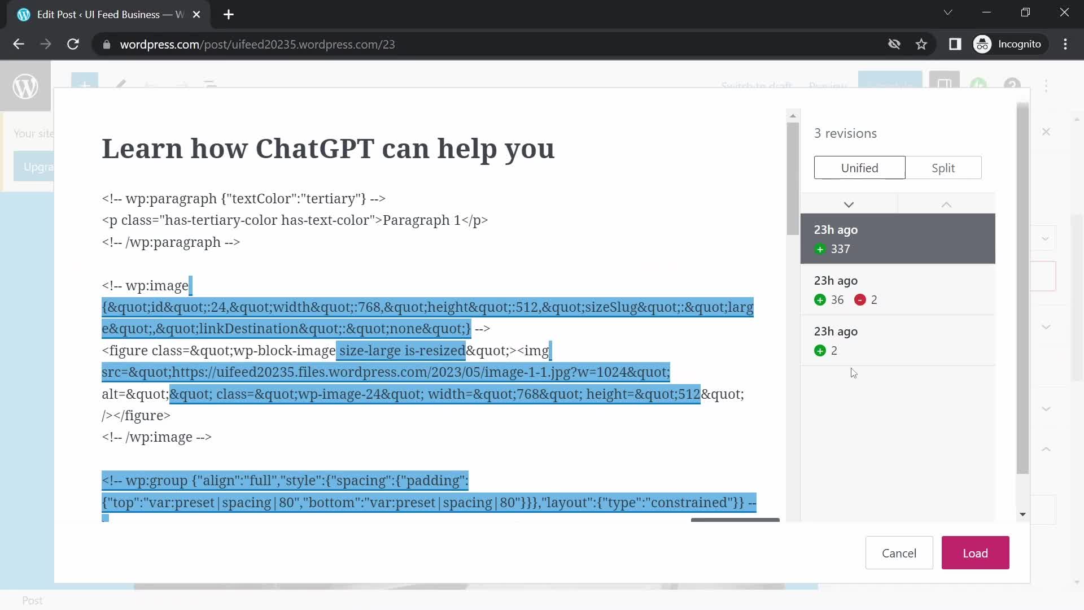The height and width of the screenshot is (610, 1084).
Task: Select the Split diff view toggle
Action: 943,168
